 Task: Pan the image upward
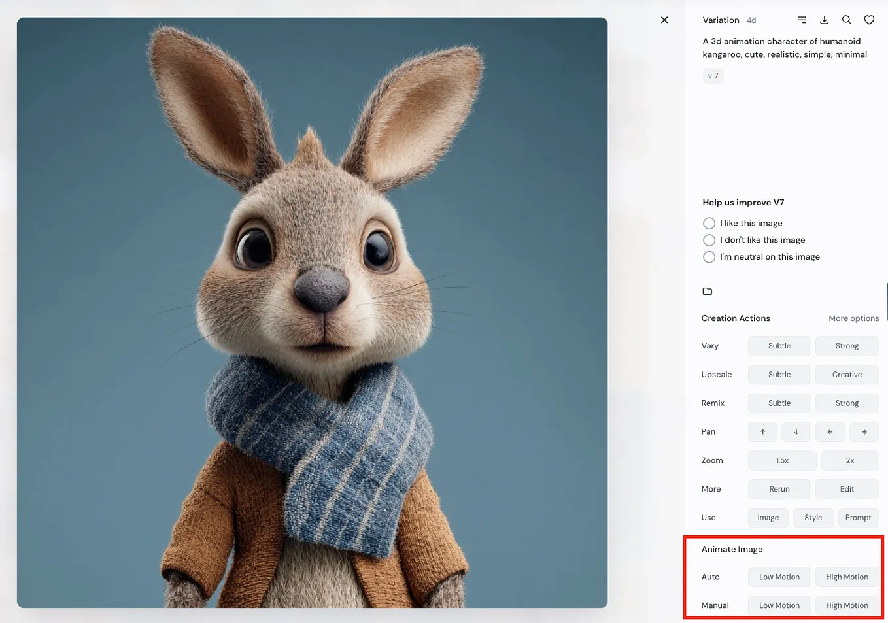762,431
